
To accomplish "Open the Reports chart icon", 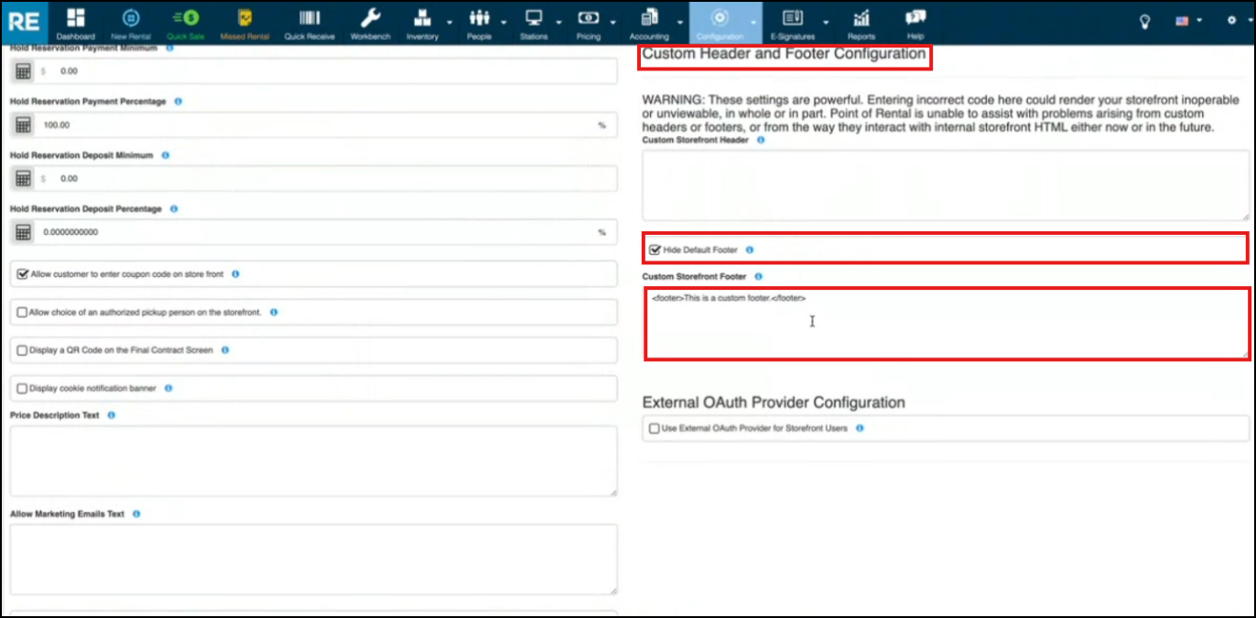I will (x=861, y=23).
